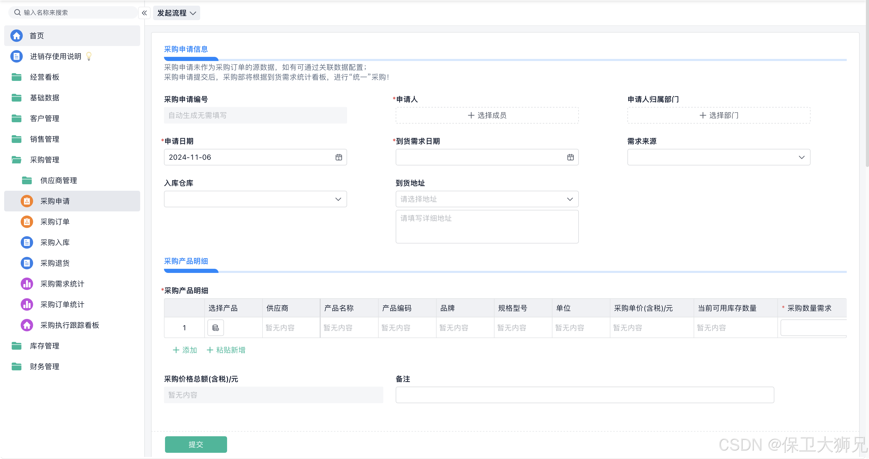Open 采购需求统计 chart page
Image resolution: width=869 pixels, height=459 pixels.
[x=62, y=284]
